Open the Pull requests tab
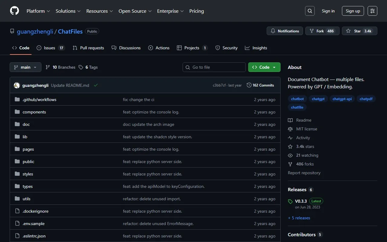This screenshot has height=242, width=387. click(x=88, y=48)
